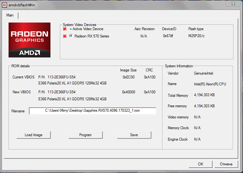Screen dimensions: 243x173
Task: Click the Video memory N/A value
Action: pyautogui.click(x=197, y=117)
